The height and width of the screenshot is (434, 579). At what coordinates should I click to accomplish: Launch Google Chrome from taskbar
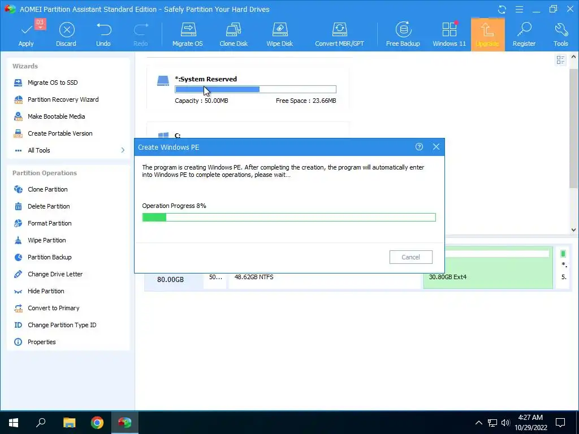[x=97, y=423]
